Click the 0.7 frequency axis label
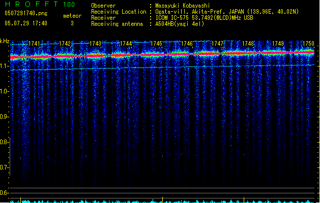The image size is (320, 203). point(4,167)
